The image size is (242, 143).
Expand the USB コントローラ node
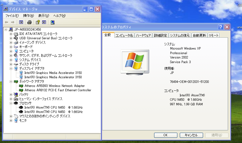click(x=11, y=38)
